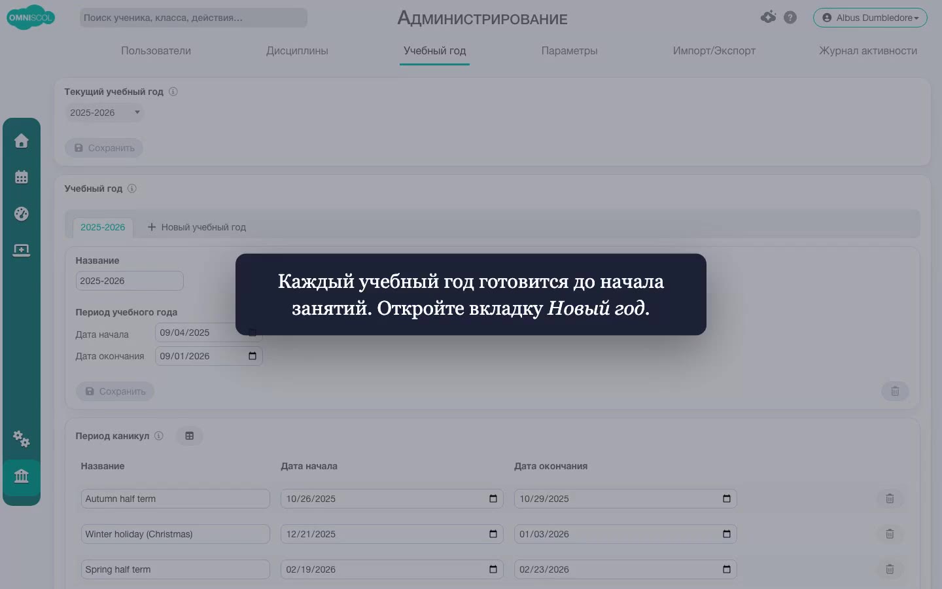Focus the search field for students and classes
The image size is (942, 589).
(194, 18)
